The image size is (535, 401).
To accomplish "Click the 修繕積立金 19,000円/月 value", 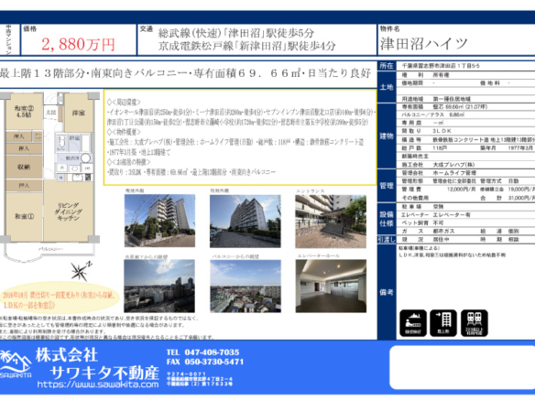I will (521, 190).
